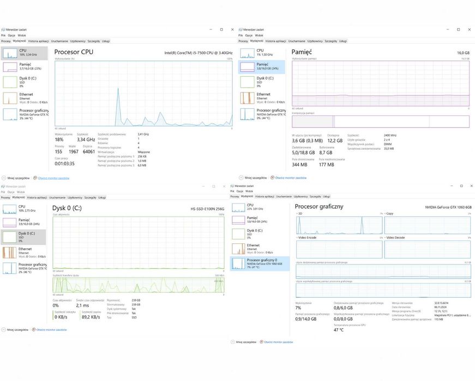The height and width of the screenshot is (381, 475).
Task: Collapse via Mniej szczegółów in the Procesor CPU window
Action: [16, 178]
